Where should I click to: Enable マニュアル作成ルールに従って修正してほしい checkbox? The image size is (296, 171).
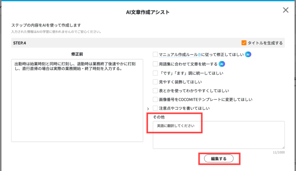155,54
